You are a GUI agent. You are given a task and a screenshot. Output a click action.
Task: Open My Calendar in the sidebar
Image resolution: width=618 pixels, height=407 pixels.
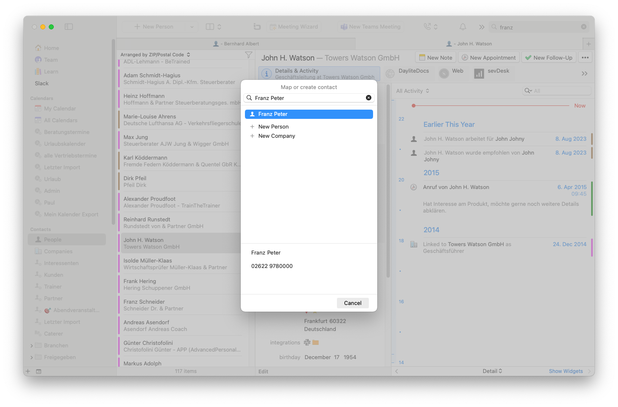pos(55,109)
